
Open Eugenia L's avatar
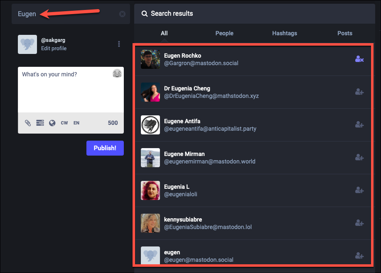[150, 190]
